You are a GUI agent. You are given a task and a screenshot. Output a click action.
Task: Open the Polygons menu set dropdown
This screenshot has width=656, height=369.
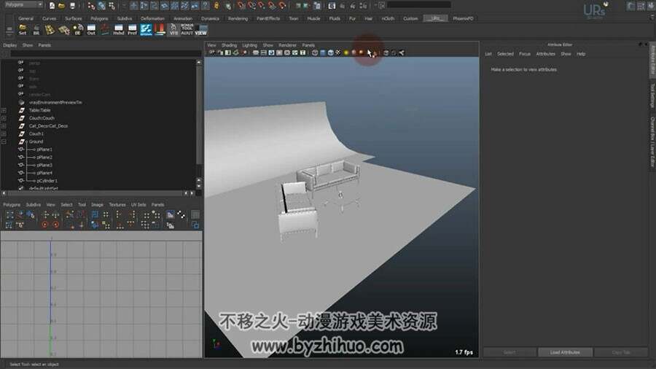click(23, 4)
